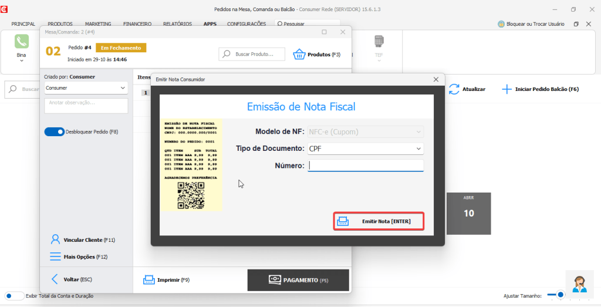Viewport: 601px width, 307px height.
Task: Open the Consumer creator dropdown
Action: point(86,88)
